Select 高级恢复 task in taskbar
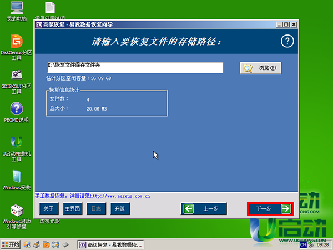Image resolution: width=333 pixels, height=250 pixels. 111,244
